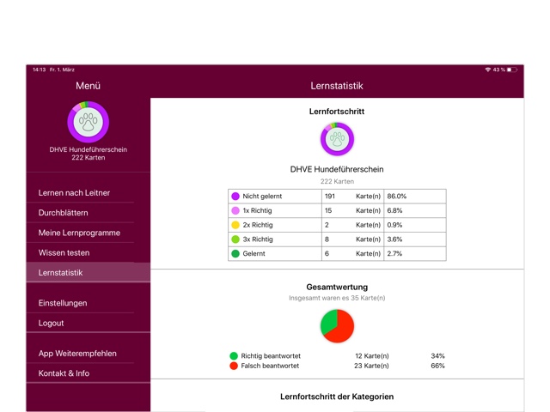Click the battery indicator in status bar
This screenshot has height=412, width=550.
(x=512, y=70)
